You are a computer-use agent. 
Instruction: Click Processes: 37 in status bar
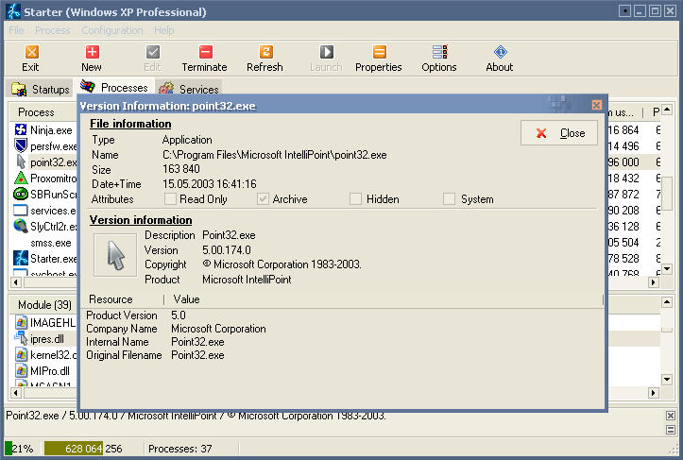point(179,449)
